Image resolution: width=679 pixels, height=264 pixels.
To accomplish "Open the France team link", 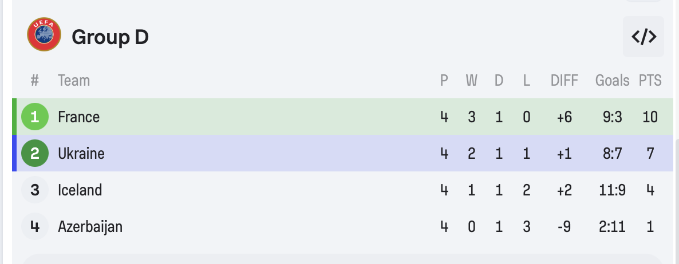I will click(x=78, y=117).
